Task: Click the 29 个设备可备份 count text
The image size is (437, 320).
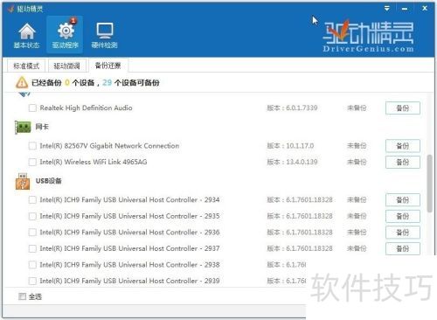Action: [x=131, y=83]
